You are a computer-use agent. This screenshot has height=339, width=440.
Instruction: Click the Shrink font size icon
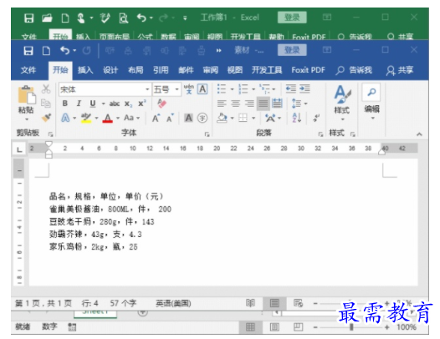click(x=170, y=119)
